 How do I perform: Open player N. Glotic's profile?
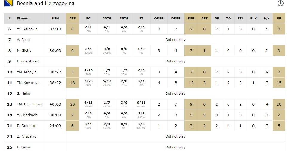(x=24, y=51)
